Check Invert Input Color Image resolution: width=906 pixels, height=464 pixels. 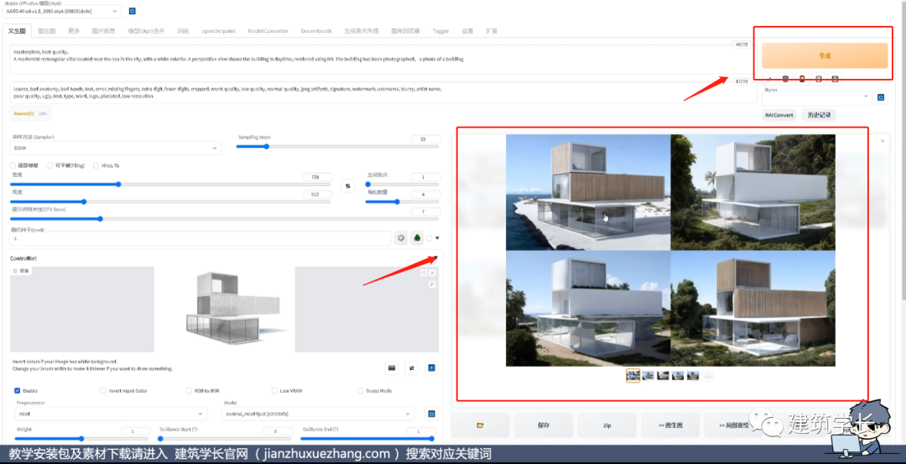pyautogui.click(x=103, y=391)
